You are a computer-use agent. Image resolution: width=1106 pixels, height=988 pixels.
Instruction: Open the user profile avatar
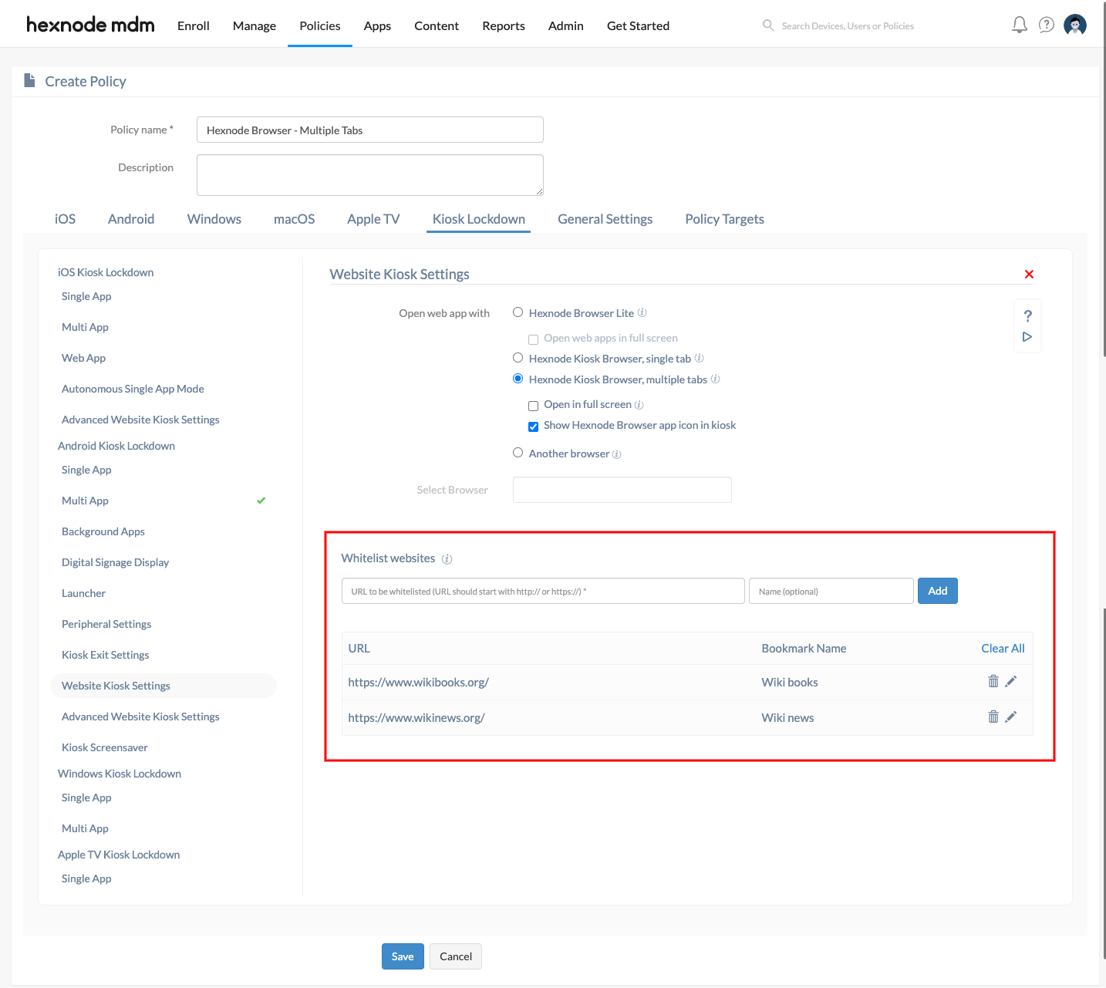coord(1075,25)
